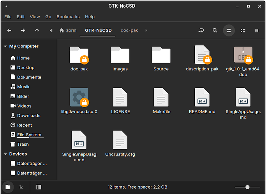Open Recent in the sidebar
Screen dimensions: 266x194
21,125
